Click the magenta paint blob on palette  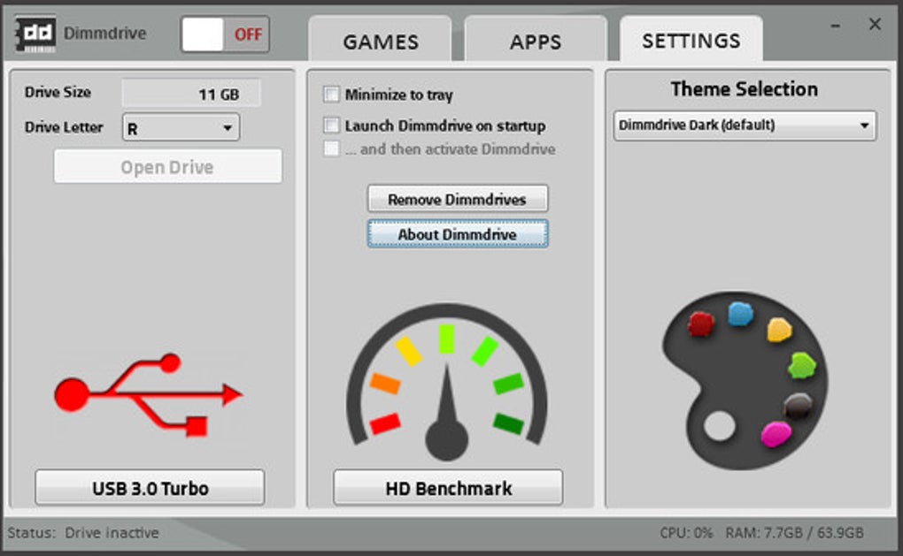(776, 434)
